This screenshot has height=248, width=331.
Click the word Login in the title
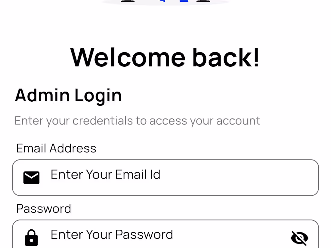[98, 96]
